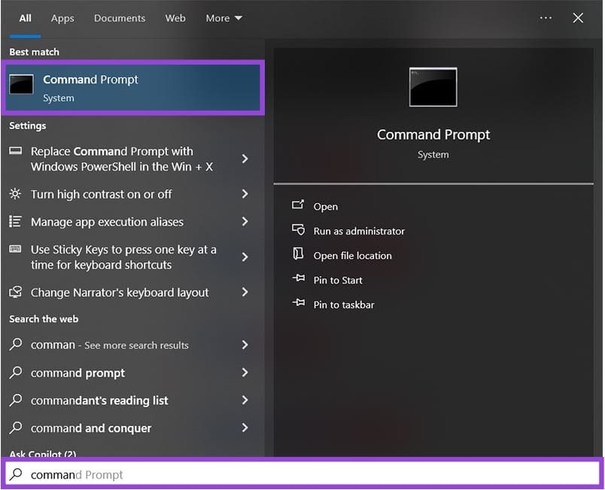605x490 pixels.
Task: Open the three-dot options menu
Action: (546, 18)
